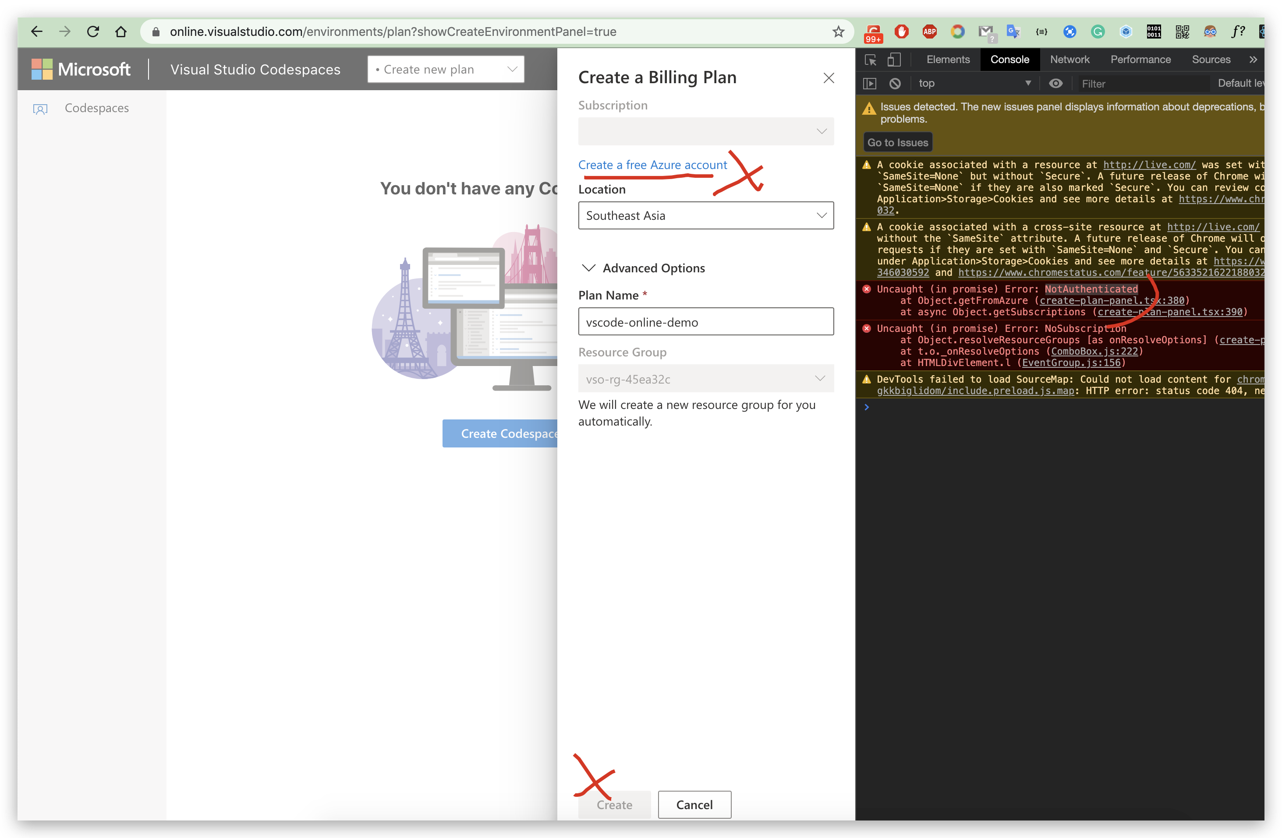Open the Resource Group dropdown
Viewport: 1282px width, 838px height.
coord(706,379)
